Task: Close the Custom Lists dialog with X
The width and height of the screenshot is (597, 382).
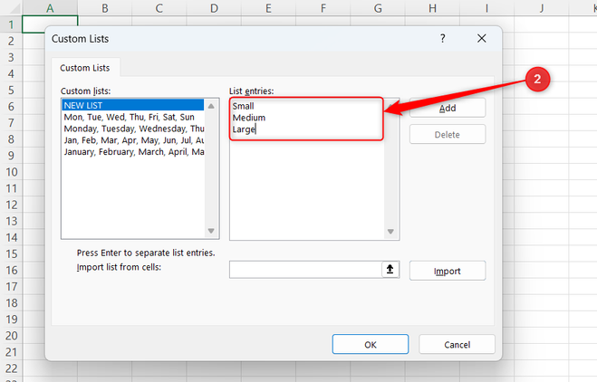Action: point(482,38)
